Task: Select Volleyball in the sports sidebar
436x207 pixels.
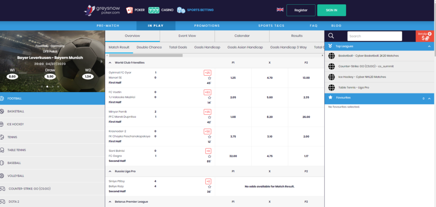Action: coord(52,176)
